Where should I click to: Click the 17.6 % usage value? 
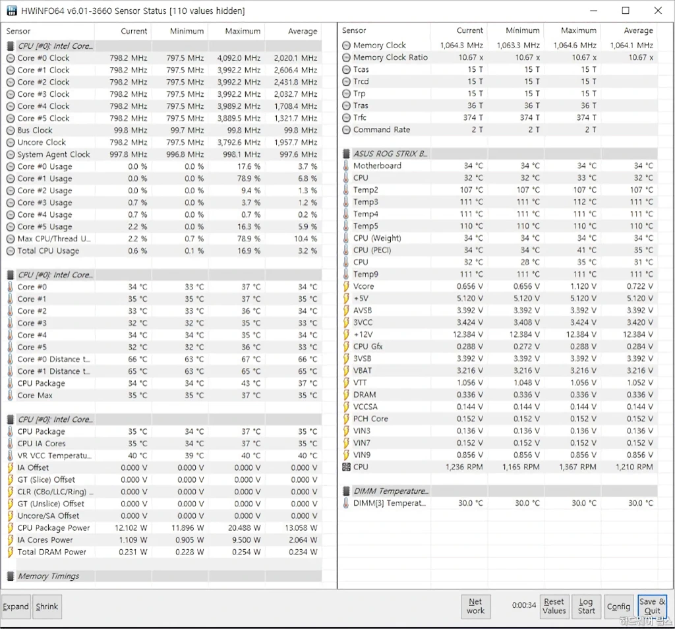(249, 167)
